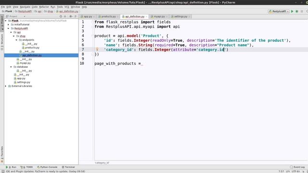Image resolution: width=308 pixels, height=173 pixels.
Task: Open the Tools menu
Action: tap(60, 7)
